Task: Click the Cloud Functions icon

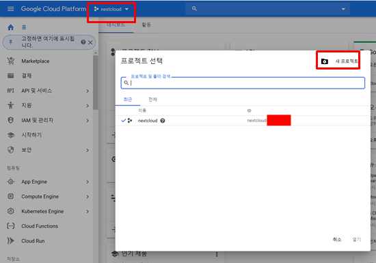Action: 10,226
